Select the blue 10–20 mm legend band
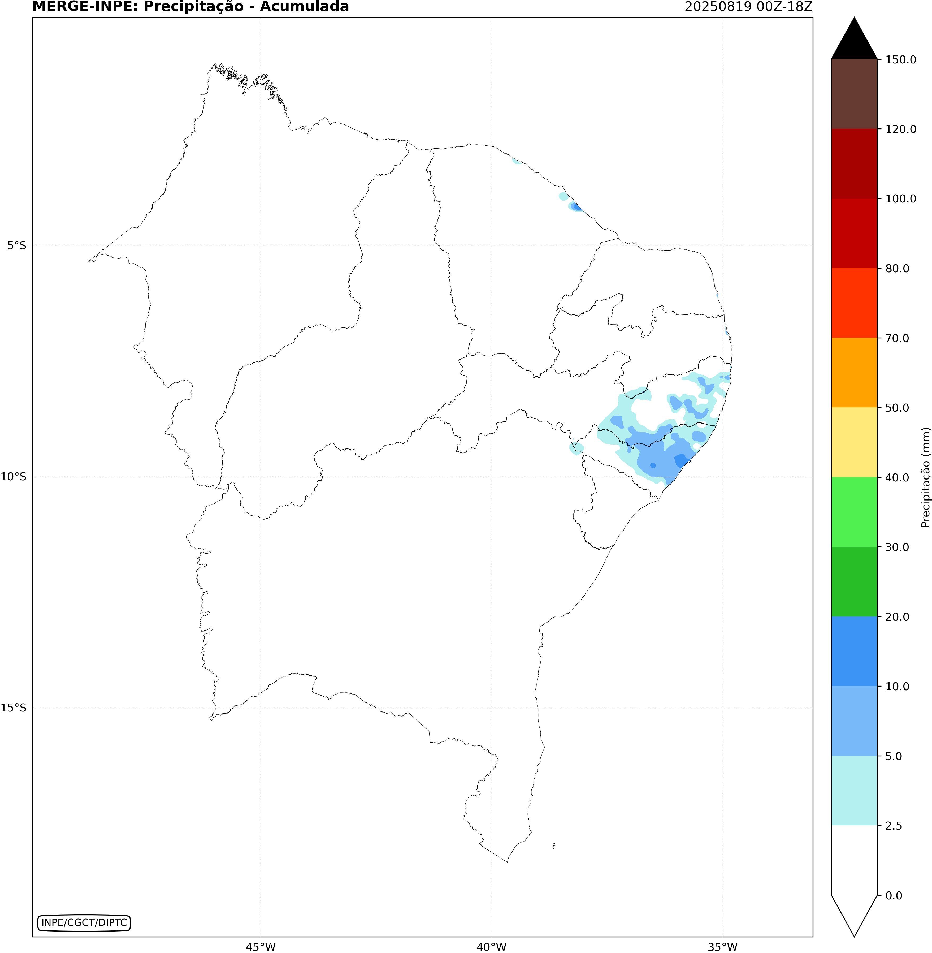Image resolution: width=932 pixels, height=953 pixels. coord(854,651)
